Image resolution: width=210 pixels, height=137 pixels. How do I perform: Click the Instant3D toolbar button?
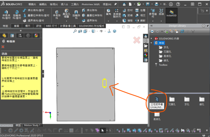pos(171,13)
